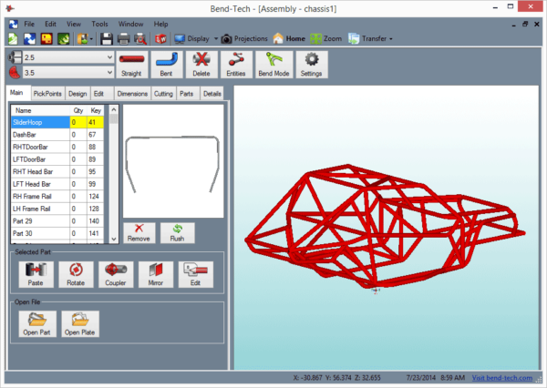Viewport: 547px width, 388px height.
Task: Open the Edit menu
Action: coord(50,24)
